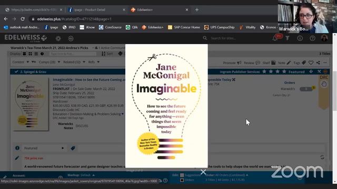This screenshot has width=337, height=189.
Task: Expand the Content dropdown
Action: point(21,62)
